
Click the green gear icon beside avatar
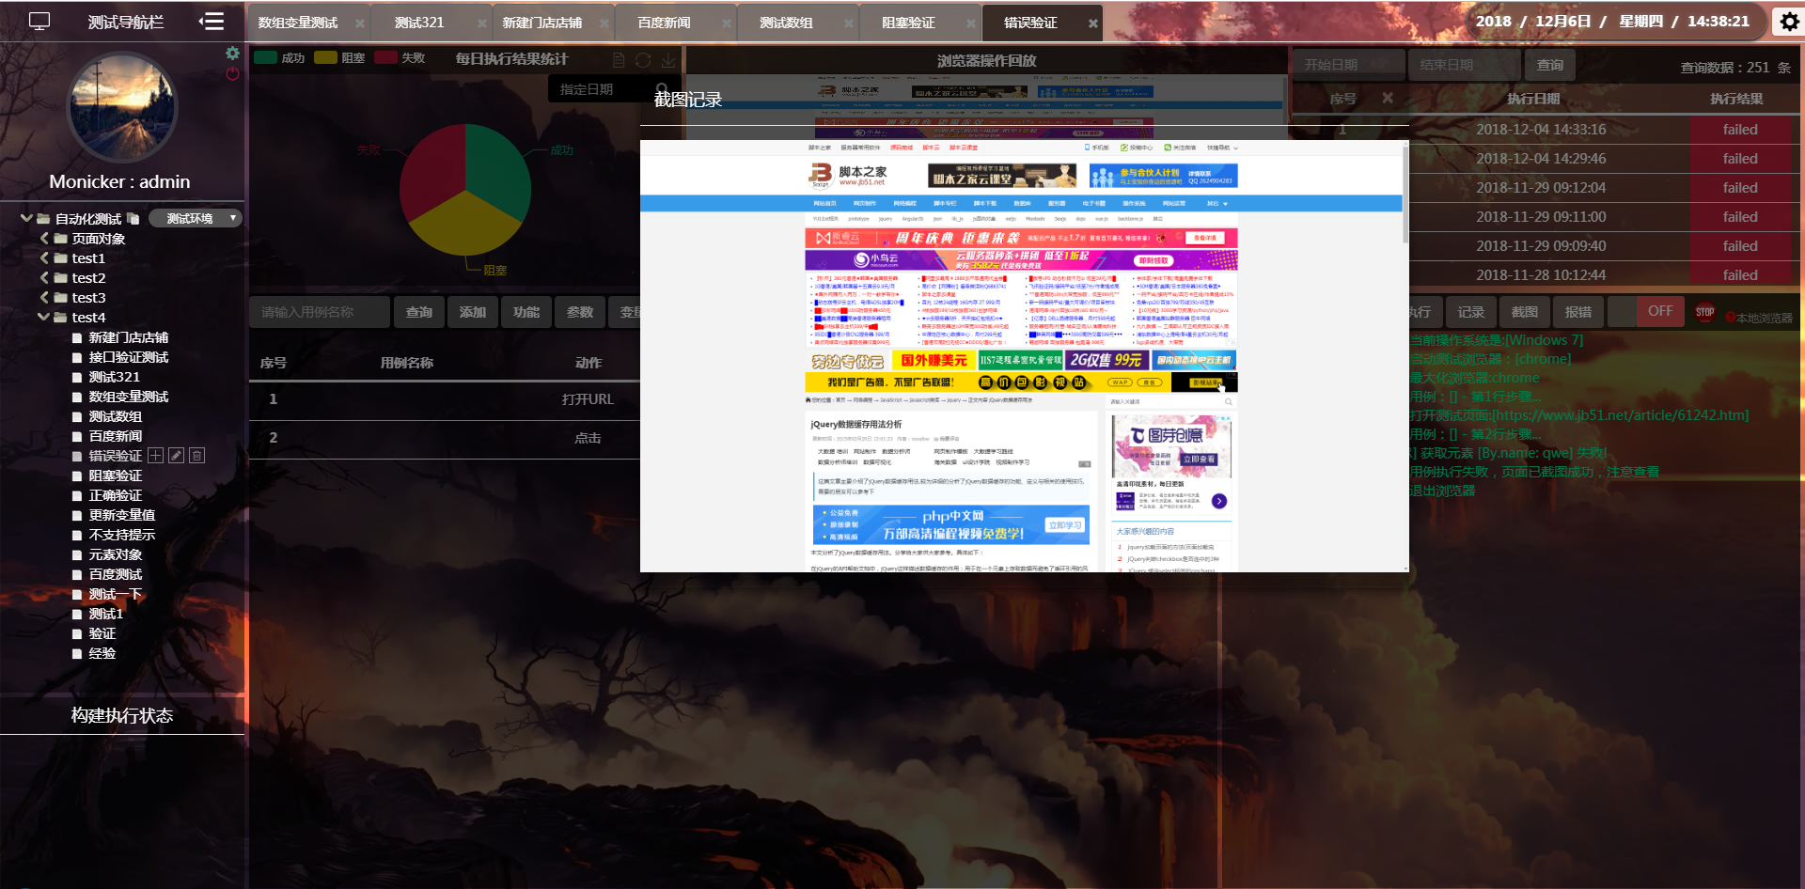[x=232, y=54]
